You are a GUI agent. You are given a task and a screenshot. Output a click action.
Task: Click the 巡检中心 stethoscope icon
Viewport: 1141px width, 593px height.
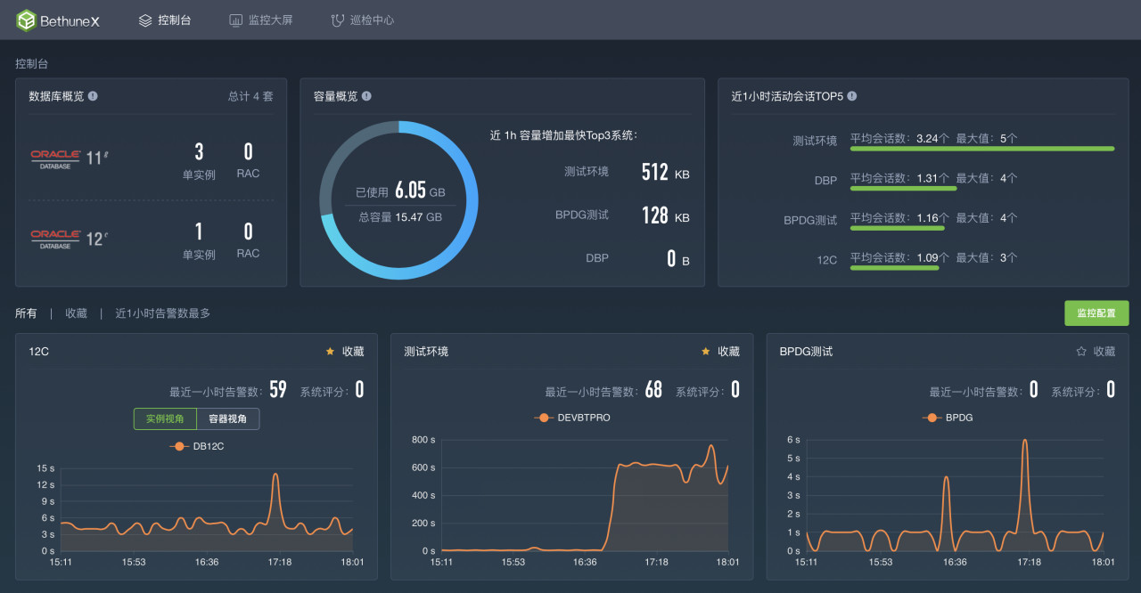tap(337, 20)
